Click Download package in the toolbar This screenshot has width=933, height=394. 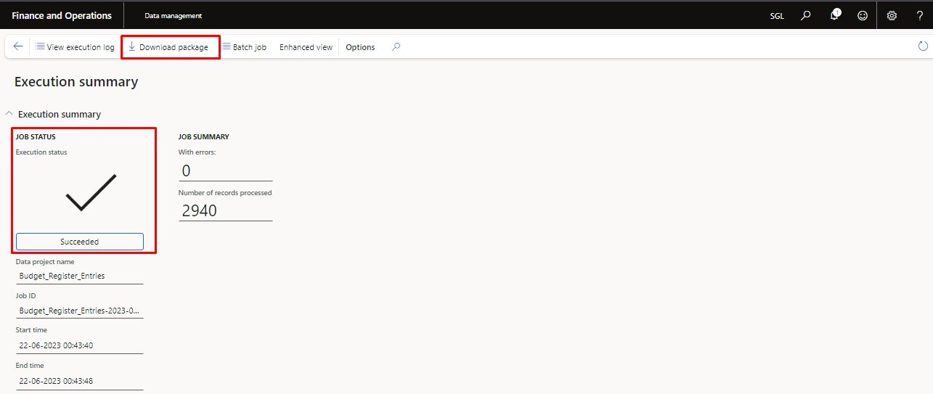pyautogui.click(x=168, y=47)
